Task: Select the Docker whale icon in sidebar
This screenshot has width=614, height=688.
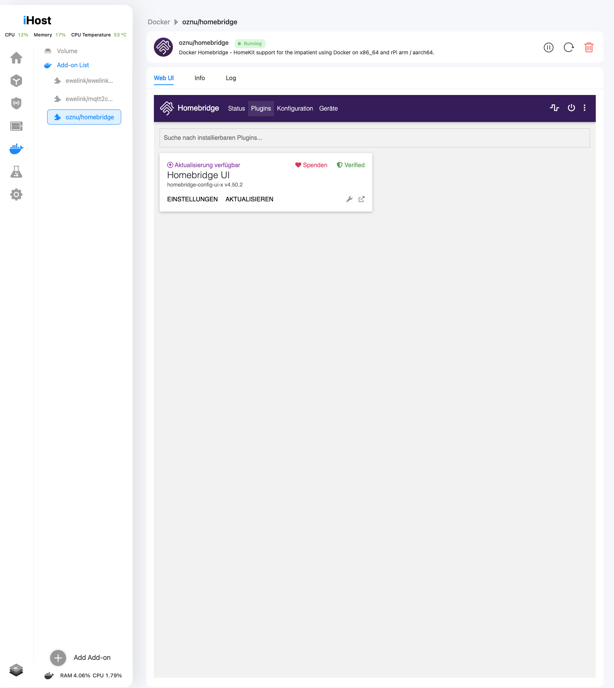Action: [16, 149]
